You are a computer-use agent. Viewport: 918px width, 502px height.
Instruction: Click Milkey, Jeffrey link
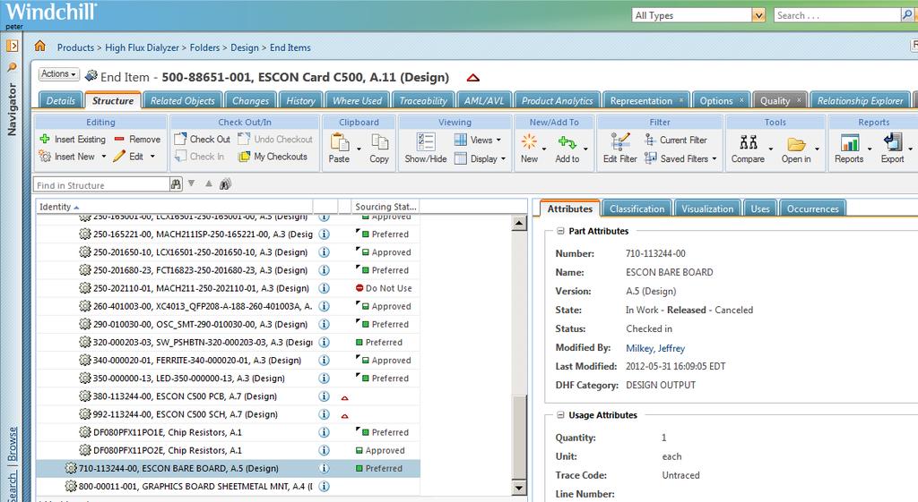point(655,348)
